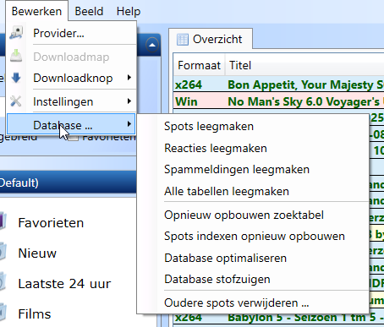Expand the Database submenu arrow
384x327 pixels.
pyautogui.click(x=129, y=124)
